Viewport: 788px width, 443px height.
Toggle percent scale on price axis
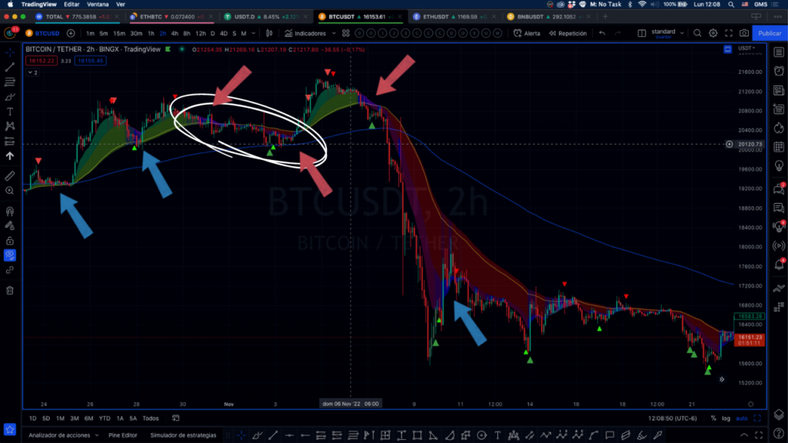(x=713, y=418)
